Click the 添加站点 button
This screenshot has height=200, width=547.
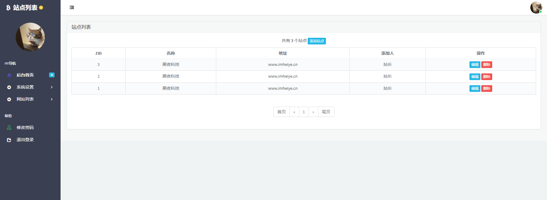[x=317, y=41]
